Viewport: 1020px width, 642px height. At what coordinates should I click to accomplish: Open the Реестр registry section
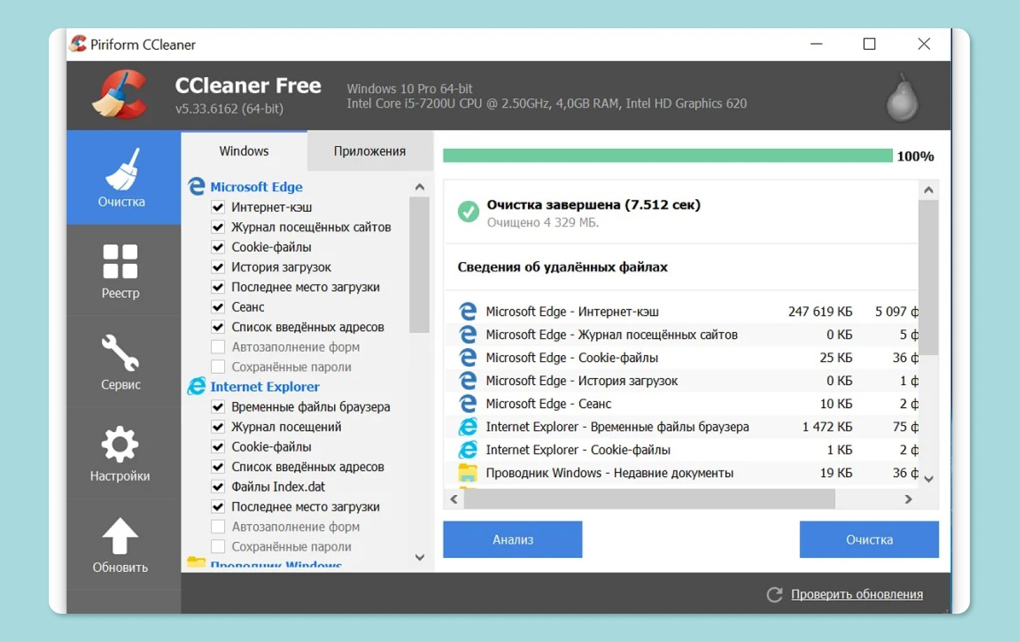pos(121,270)
